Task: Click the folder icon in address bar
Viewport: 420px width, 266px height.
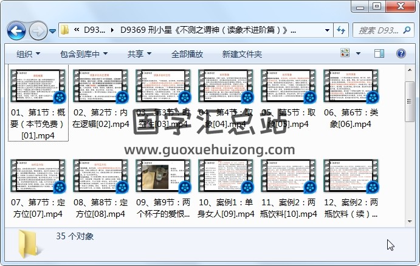Action: [65, 30]
